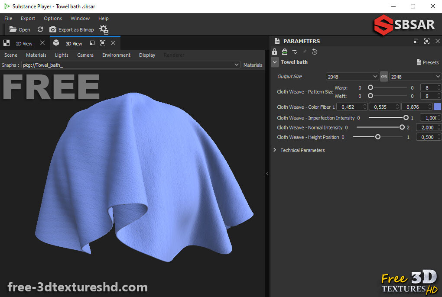Open the Color Fiber 1 blue swatch
The width and height of the screenshot is (442, 297).
point(438,107)
